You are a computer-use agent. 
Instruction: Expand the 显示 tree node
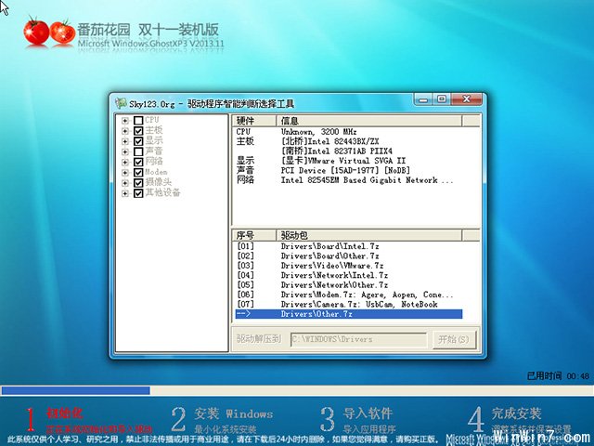pyautogui.click(x=125, y=141)
